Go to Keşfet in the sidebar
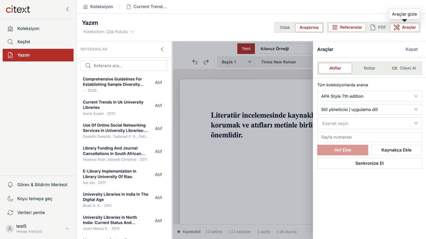 point(38,42)
